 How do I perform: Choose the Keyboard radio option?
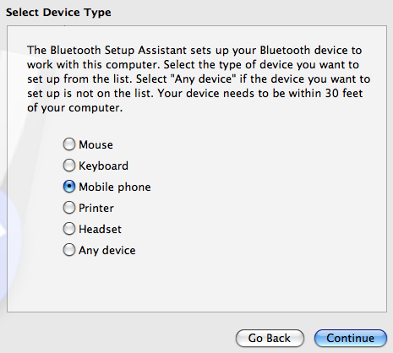69,166
